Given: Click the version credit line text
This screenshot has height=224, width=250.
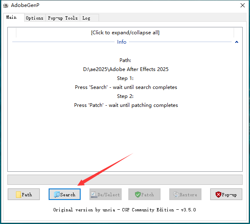Looking at the screenshot, I should (x=124, y=210).
